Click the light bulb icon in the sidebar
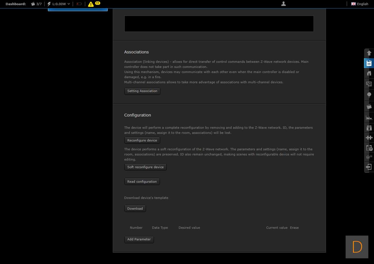The width and height of the screenshot is (374, 264). 369,95
